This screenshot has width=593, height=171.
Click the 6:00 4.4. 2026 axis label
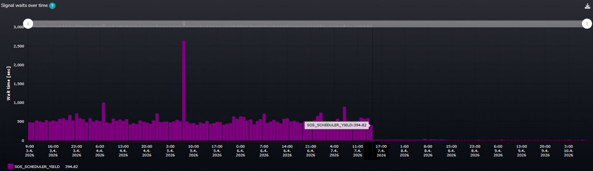click(x=100, y=151)
